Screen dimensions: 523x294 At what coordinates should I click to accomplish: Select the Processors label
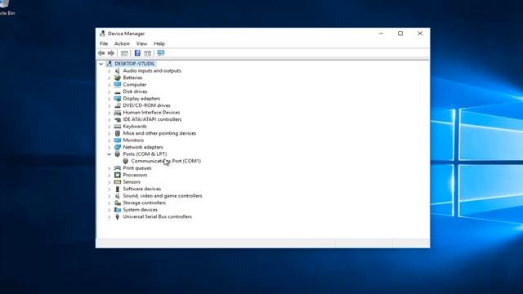tap(135, 175)
